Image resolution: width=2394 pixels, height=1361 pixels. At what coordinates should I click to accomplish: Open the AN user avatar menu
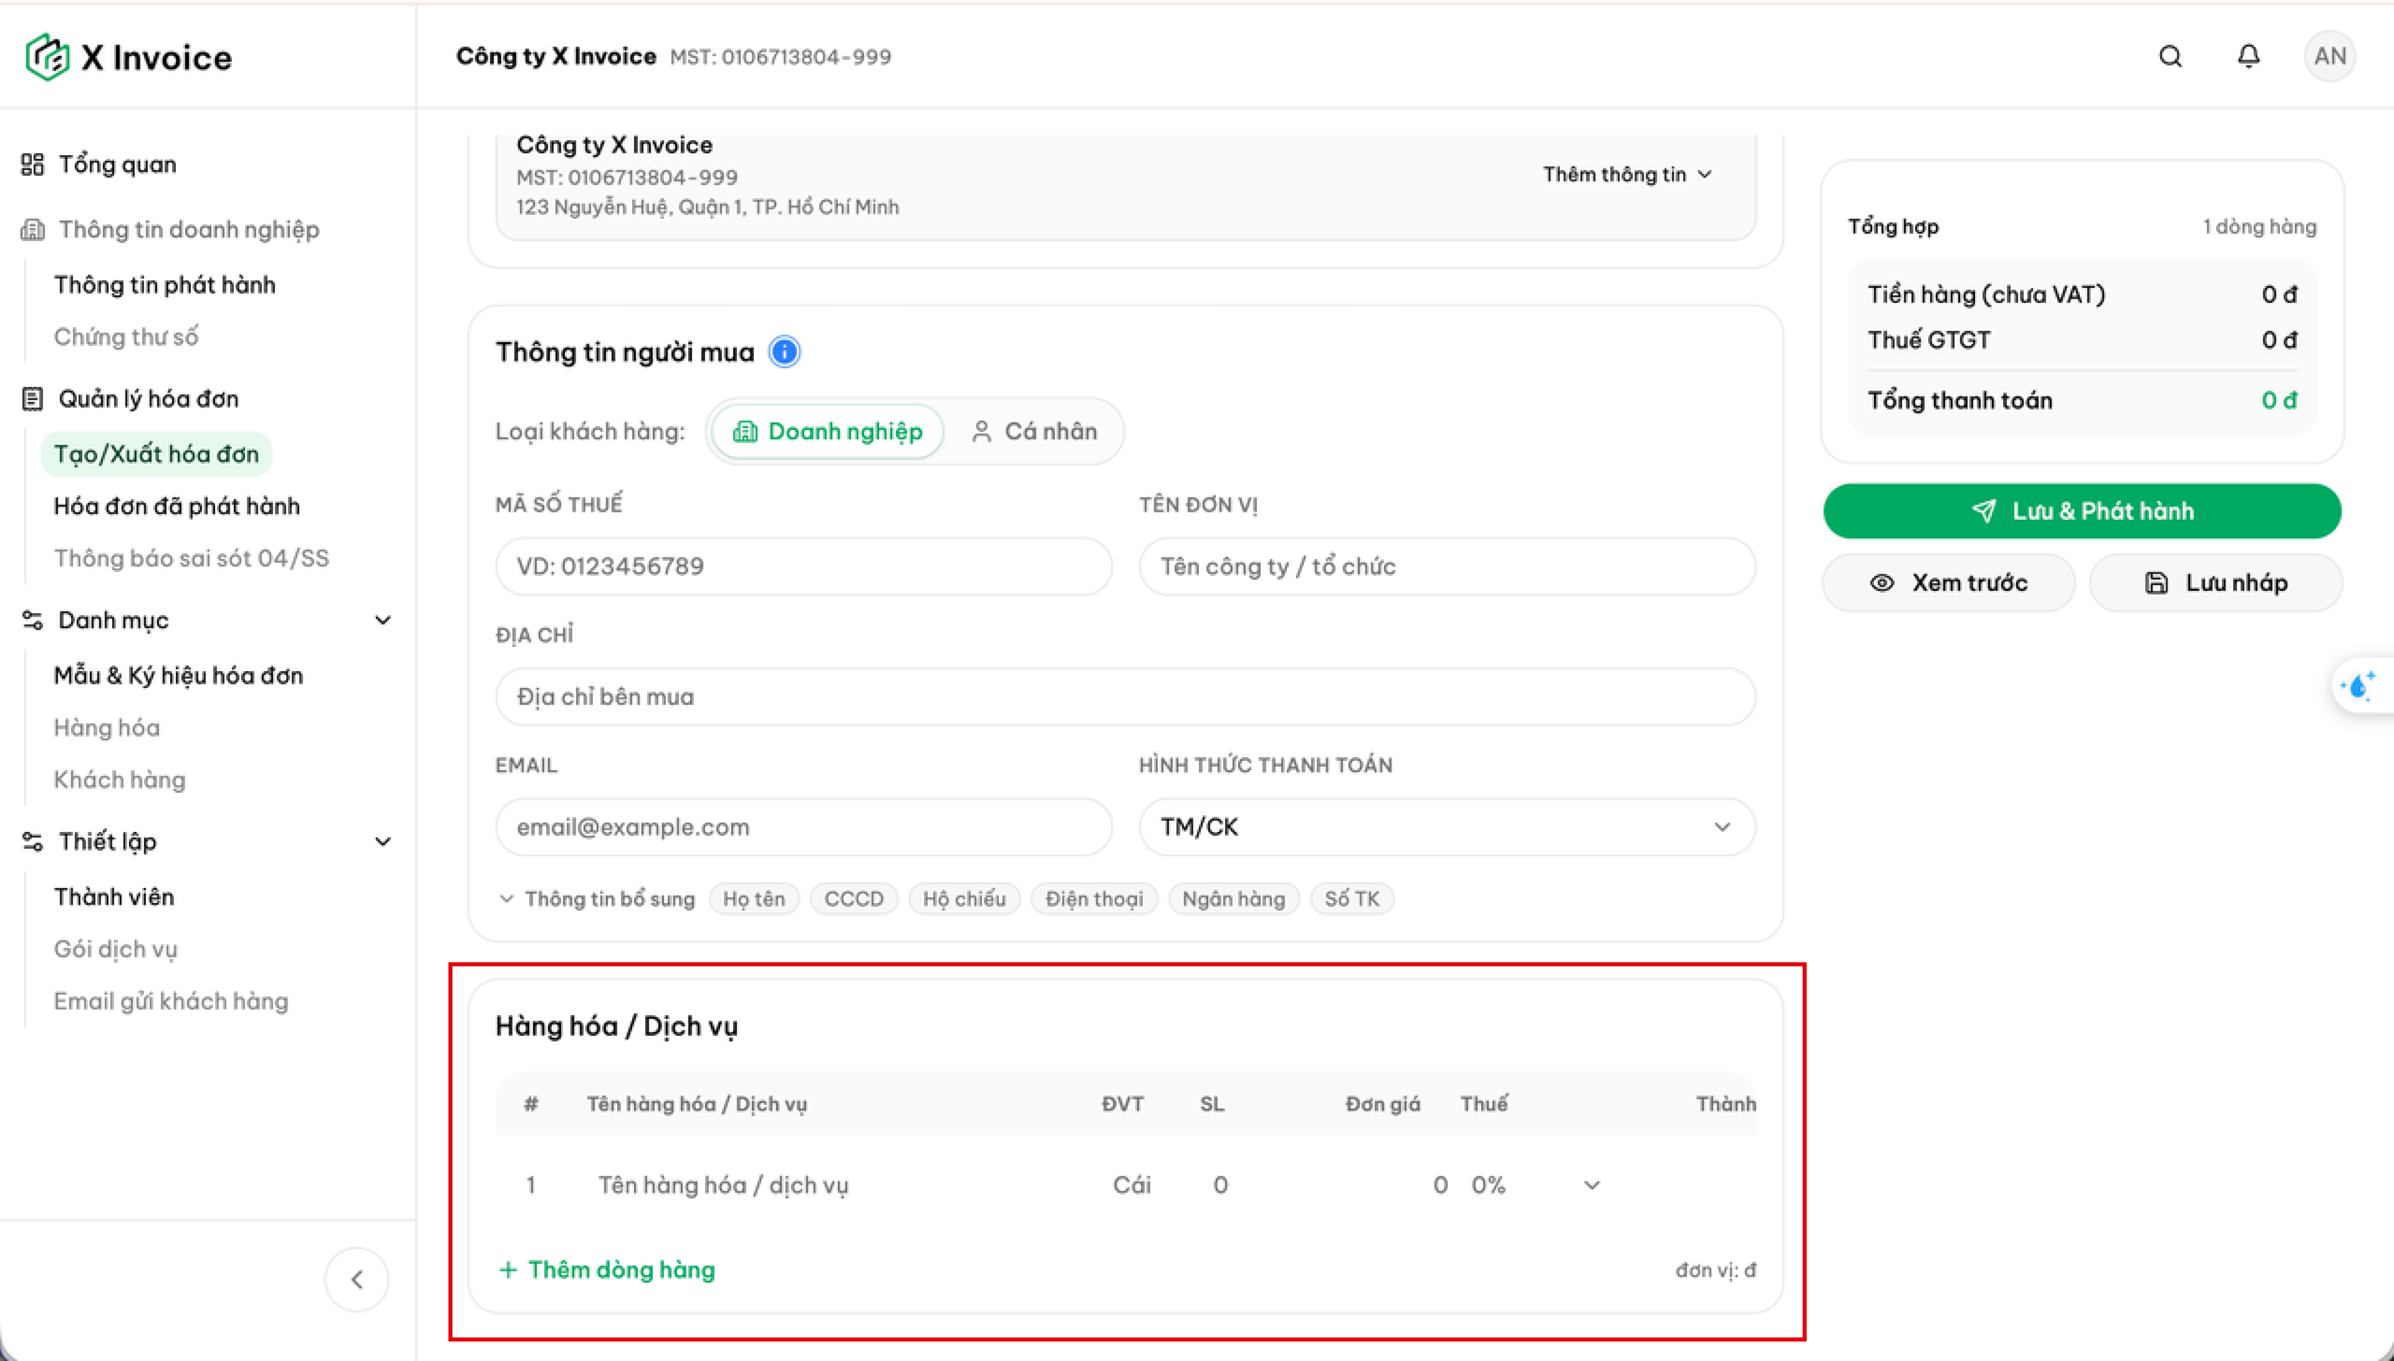pyautogui.click(x=2329, y=57)
